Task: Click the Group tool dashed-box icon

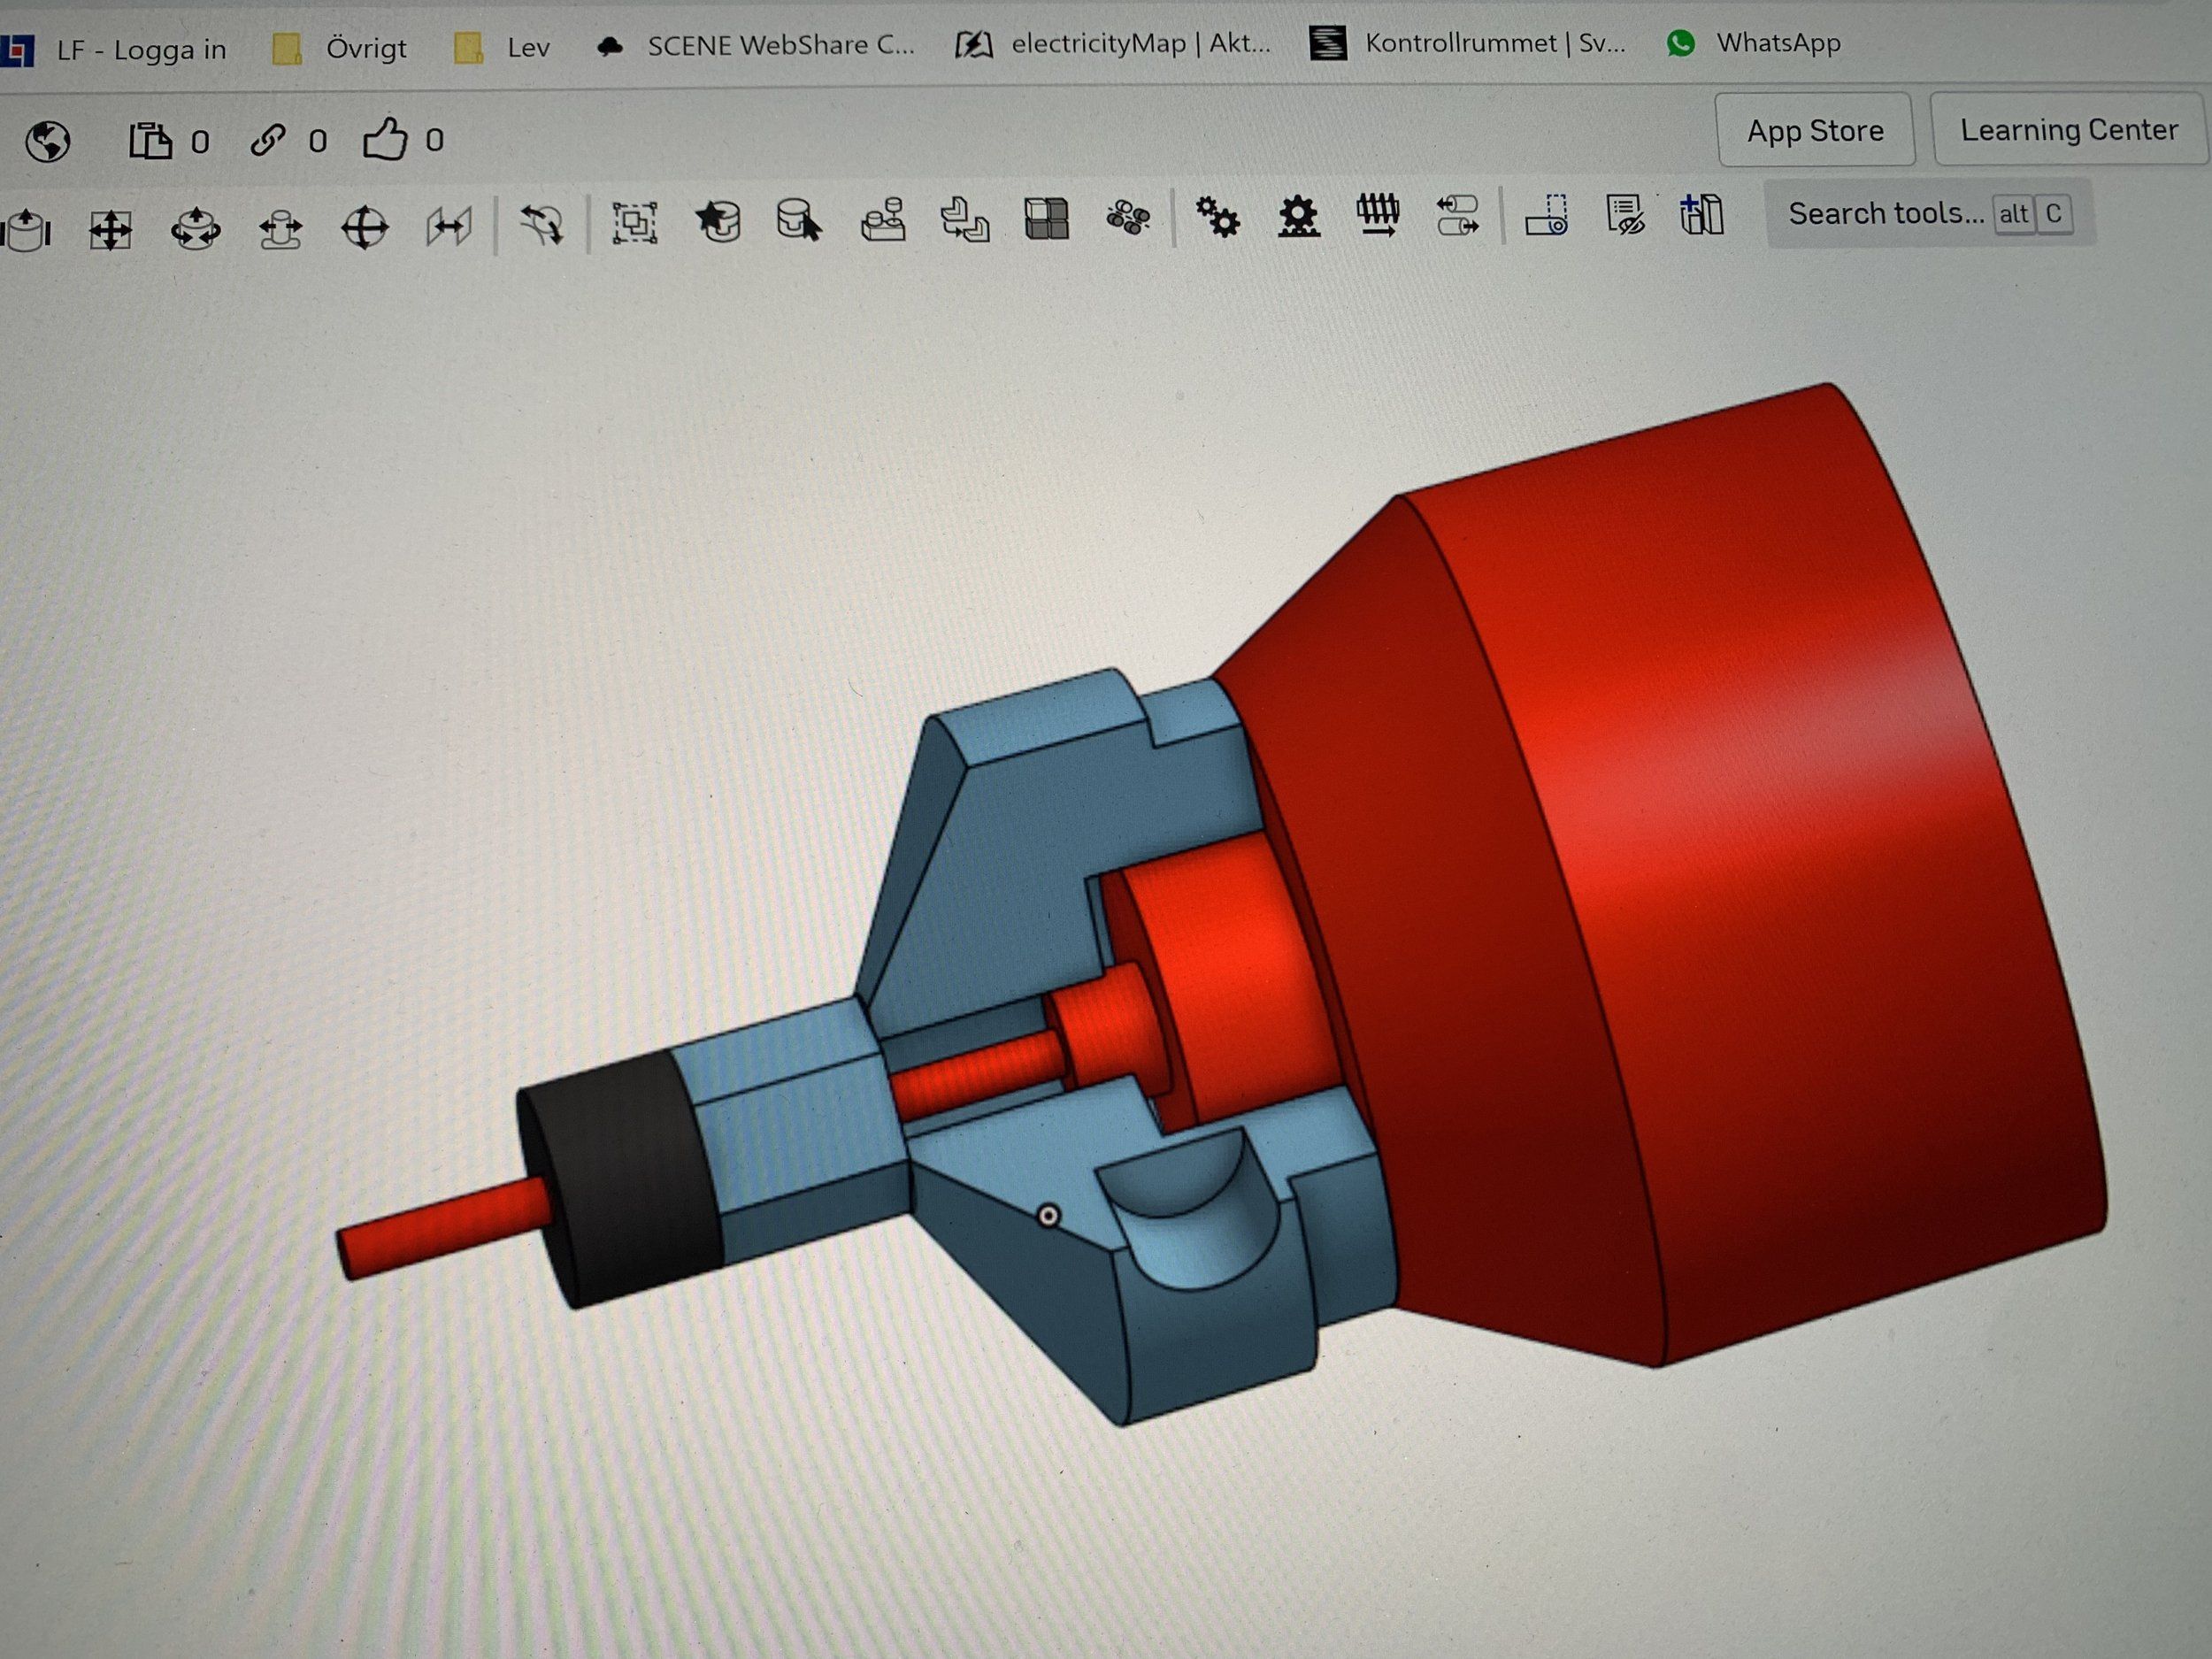Action: click(634, 223)
